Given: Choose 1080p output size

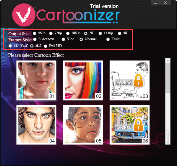Looking at the screenshot, I should coord(68,33).
